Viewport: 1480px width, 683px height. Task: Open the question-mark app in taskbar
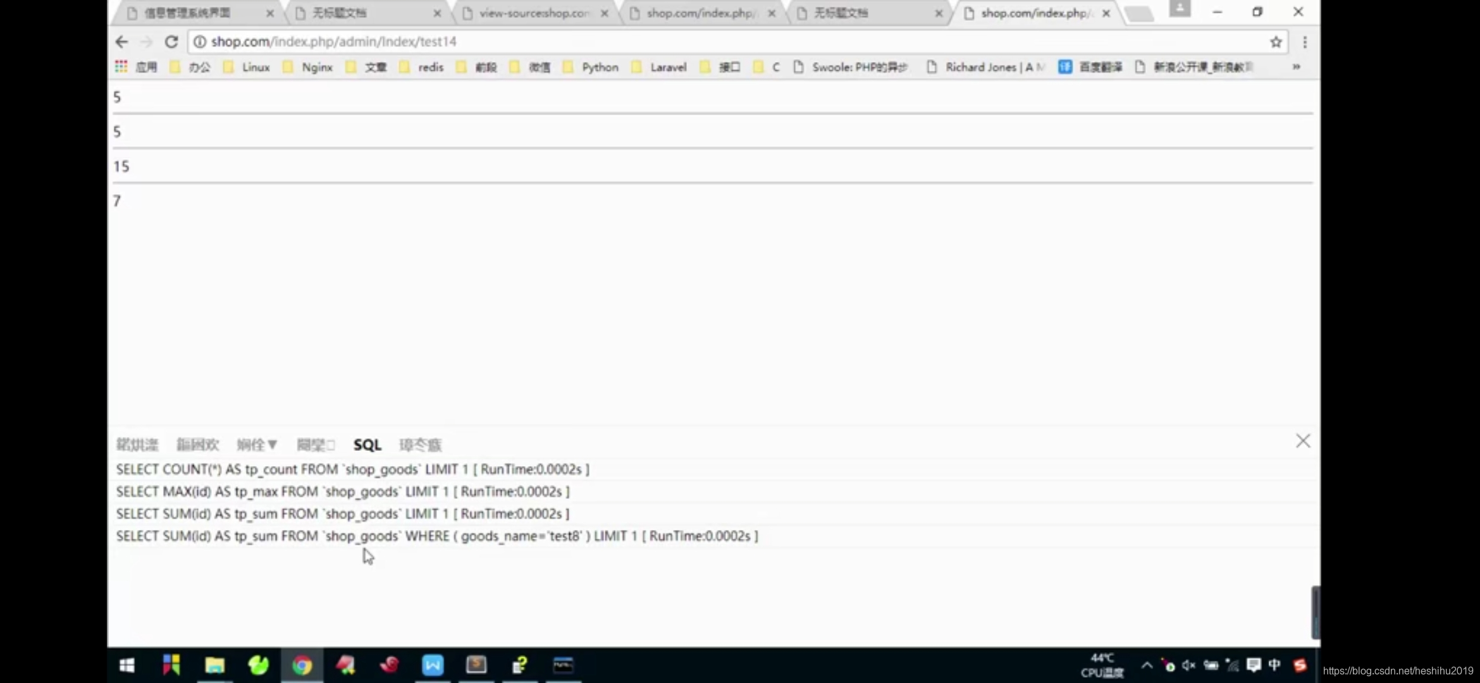pyautogui.click(x=520, y=665)
